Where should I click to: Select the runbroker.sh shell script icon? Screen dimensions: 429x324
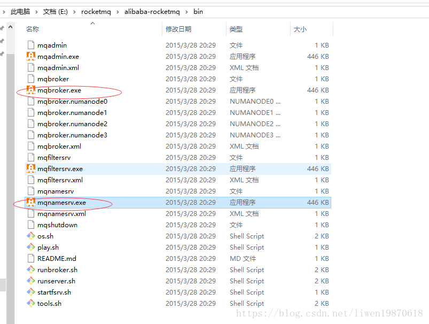(31, 270)
